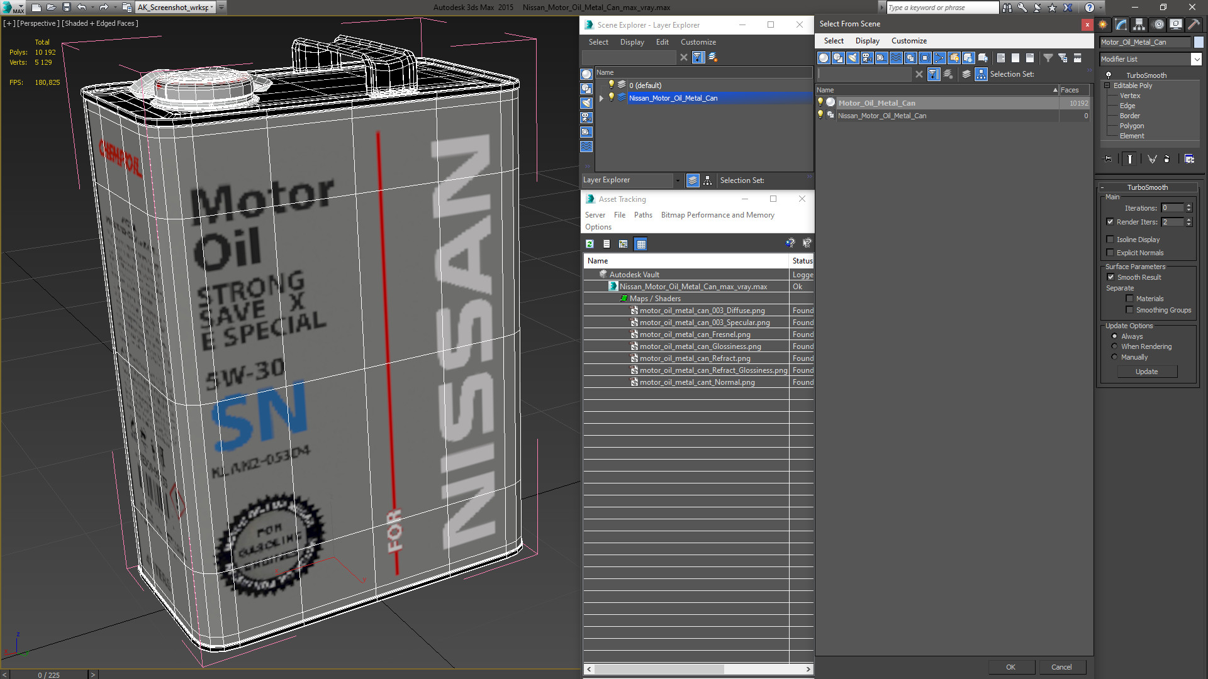
Task: Open Customize menu in Select From Scene
Action: (909, 41)
